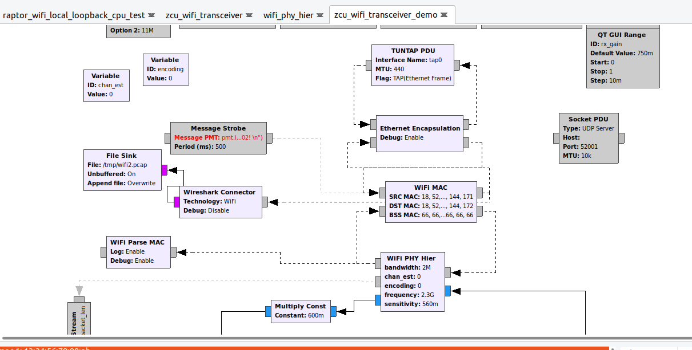Image resolution: width=692 pixels, height=350 pixels.
Task: Click the DST MAC address line
Action: pyautogui.click(x=430, y=206)
